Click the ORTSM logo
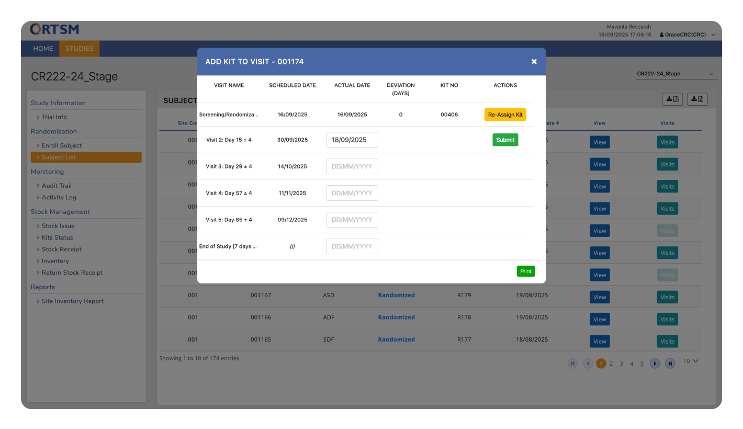743x429 pixels. pyautogui.click(x=54, y=29)
